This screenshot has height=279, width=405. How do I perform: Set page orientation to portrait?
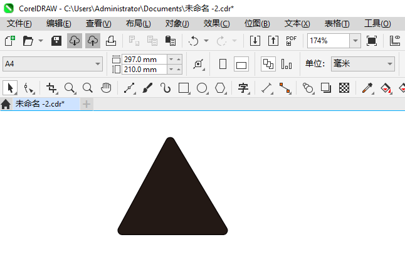pyautogui.click(x=223, y=64)
